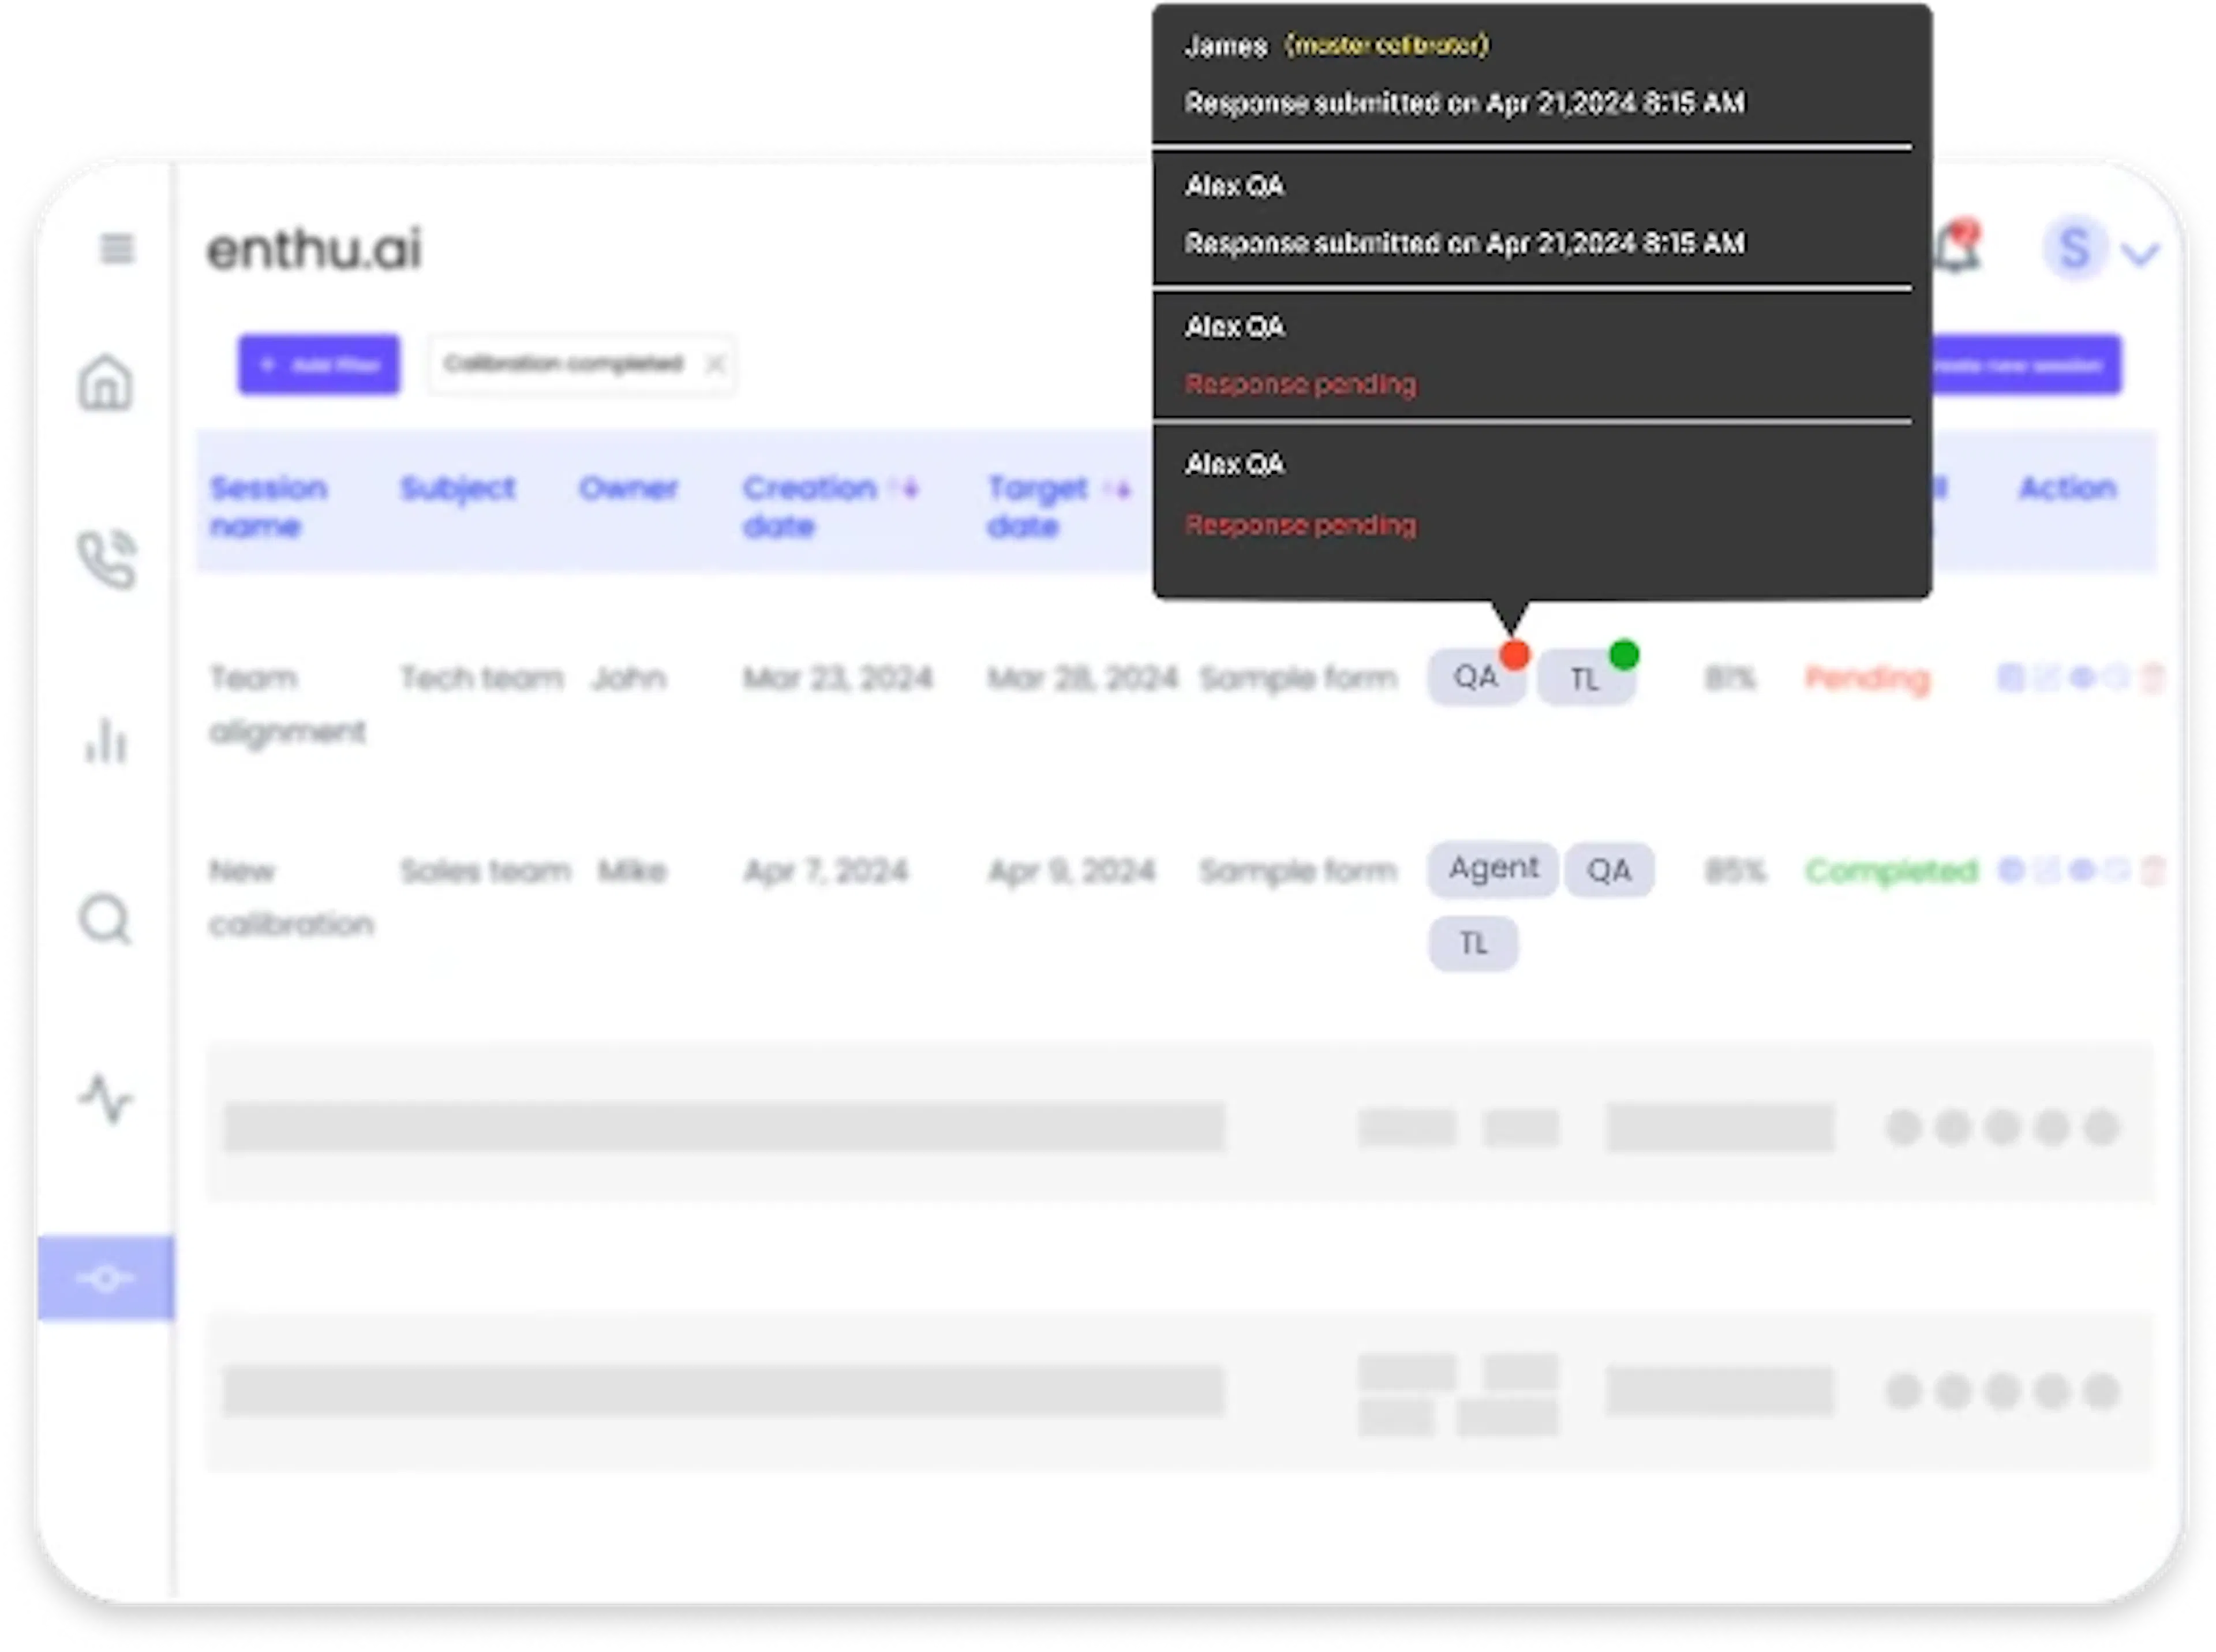
Task: Remove the Calibration completed filter chip
Action: [714, 364]
